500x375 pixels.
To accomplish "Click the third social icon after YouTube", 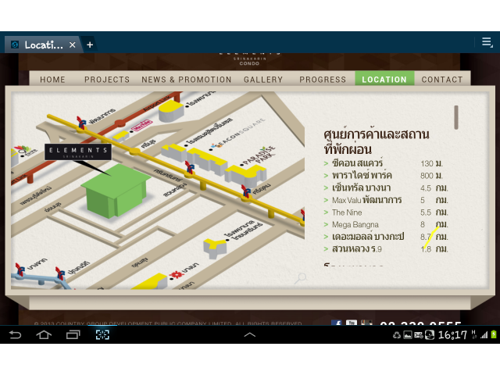I will tap(366, 323).
